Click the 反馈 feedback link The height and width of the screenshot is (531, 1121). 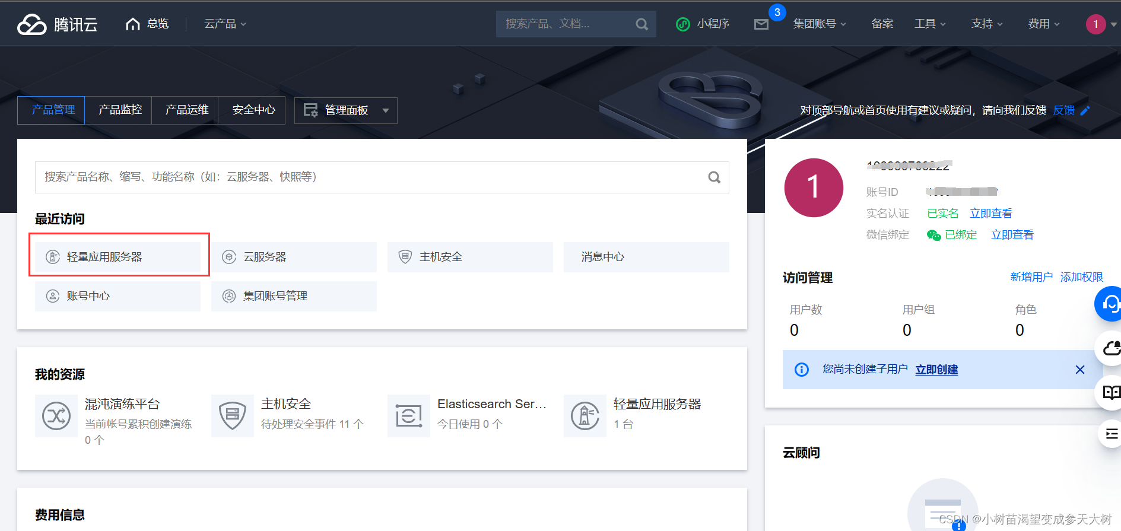(x=1063, y=110)
